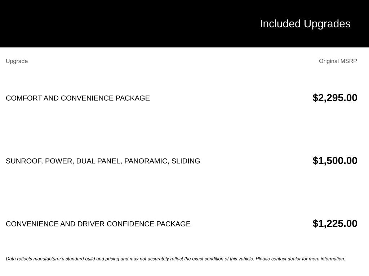
Task: Click the Upgrade column header
Action: point(17,61)
